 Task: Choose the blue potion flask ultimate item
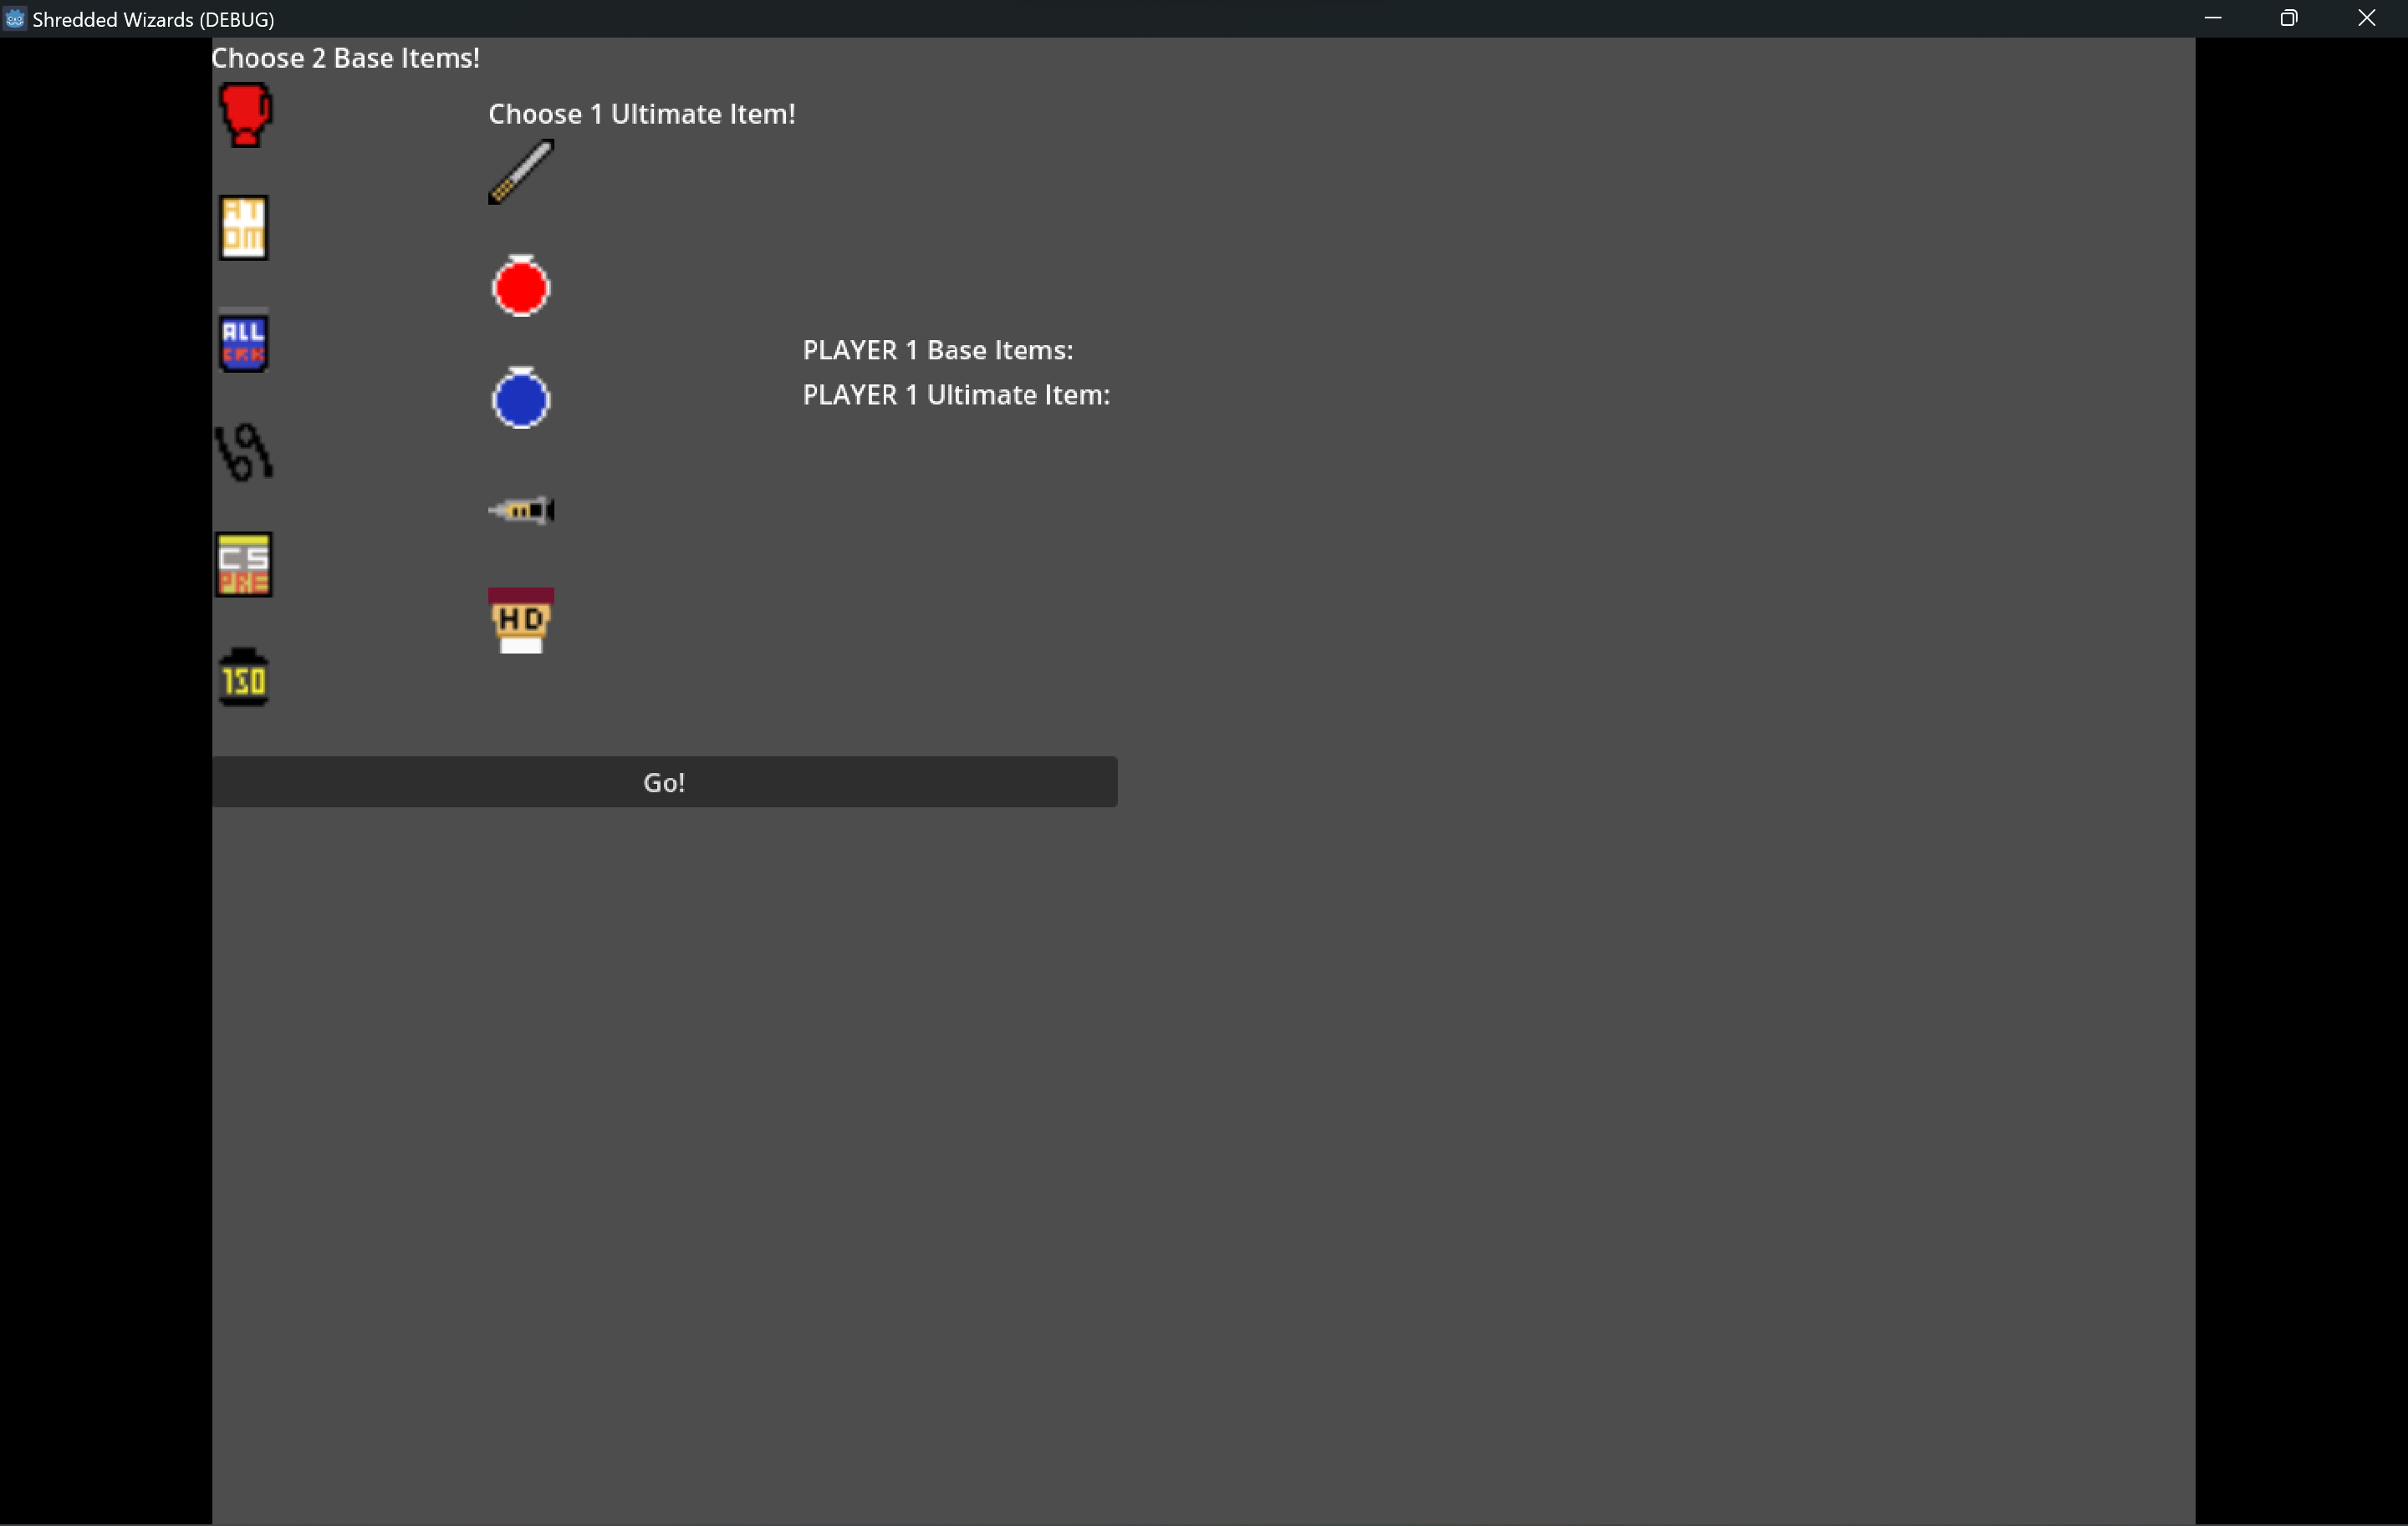(521, 398)
